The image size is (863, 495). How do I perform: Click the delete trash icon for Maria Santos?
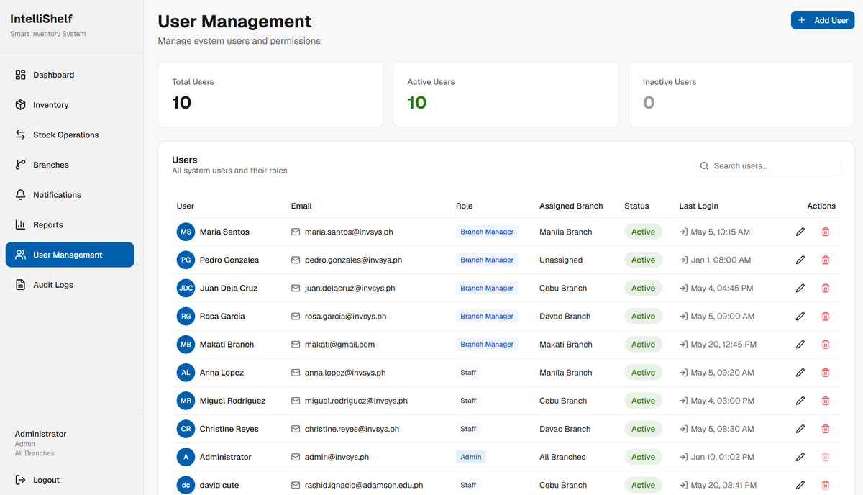[826, 232]
